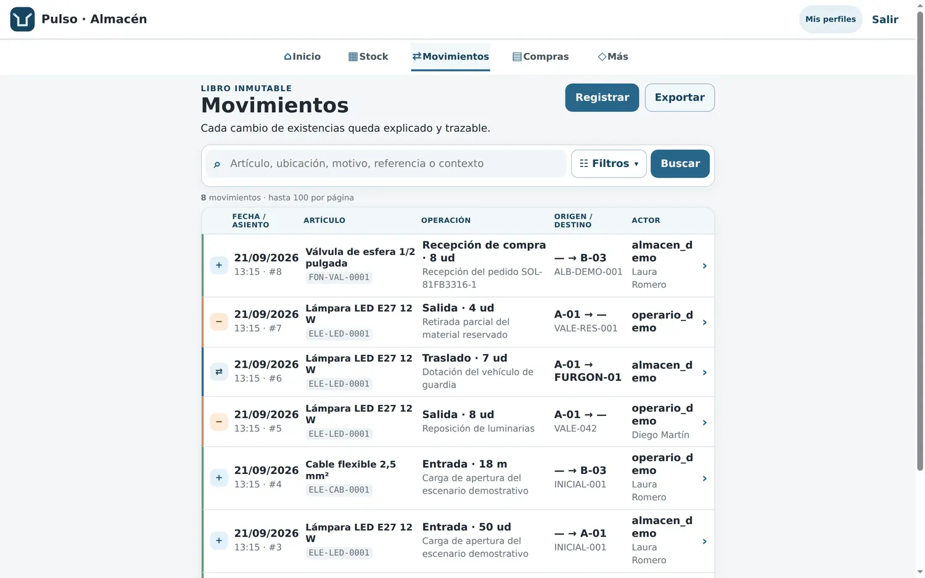
Task: Focus the movement search input field
Action: click(x=386, y=164)
